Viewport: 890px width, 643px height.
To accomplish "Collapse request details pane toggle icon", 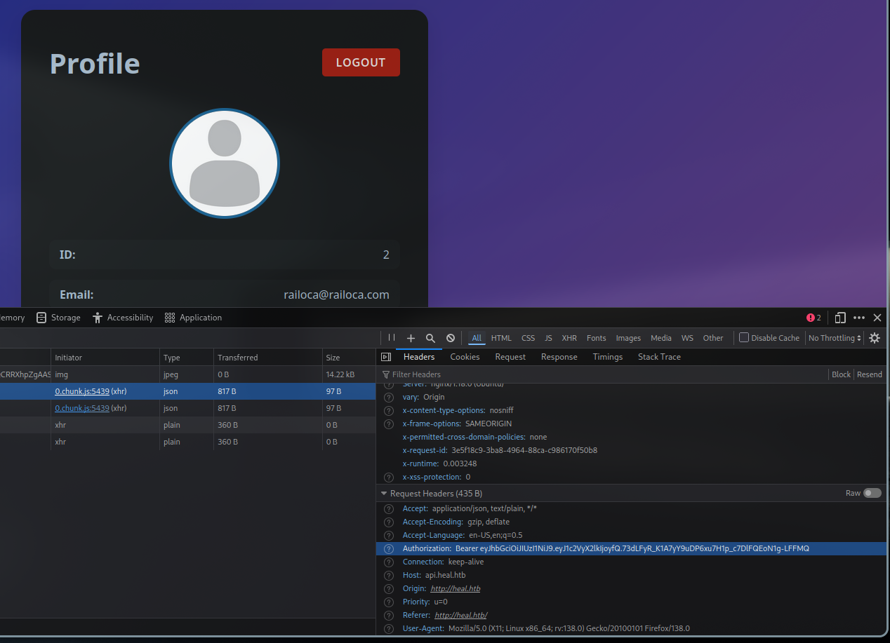I will coord(385,357).
